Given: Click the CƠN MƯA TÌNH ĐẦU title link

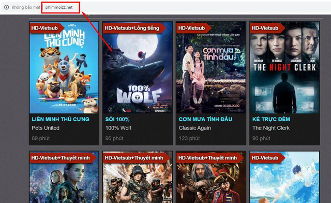Looking at the screenshot, I should point(205,119).
